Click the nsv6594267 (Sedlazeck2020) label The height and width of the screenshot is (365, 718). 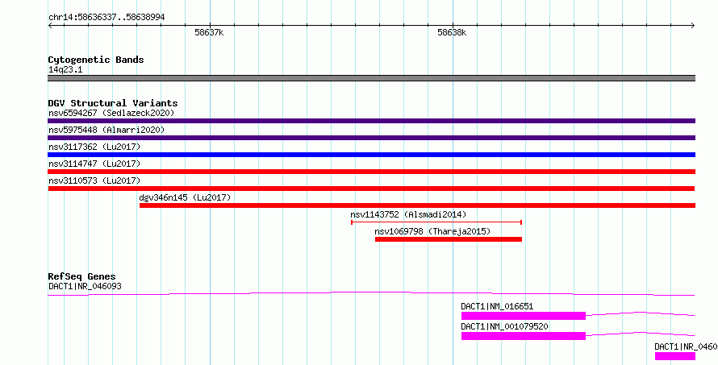tap(111, 113)
